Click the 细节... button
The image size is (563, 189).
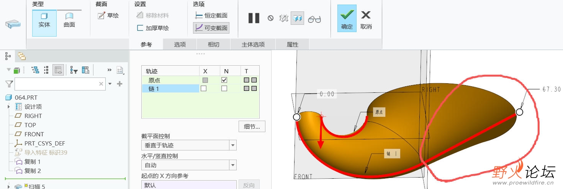pos(252,126)
